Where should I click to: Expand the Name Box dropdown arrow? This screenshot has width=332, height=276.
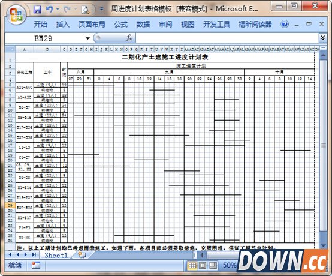click(x=87, y=38)
